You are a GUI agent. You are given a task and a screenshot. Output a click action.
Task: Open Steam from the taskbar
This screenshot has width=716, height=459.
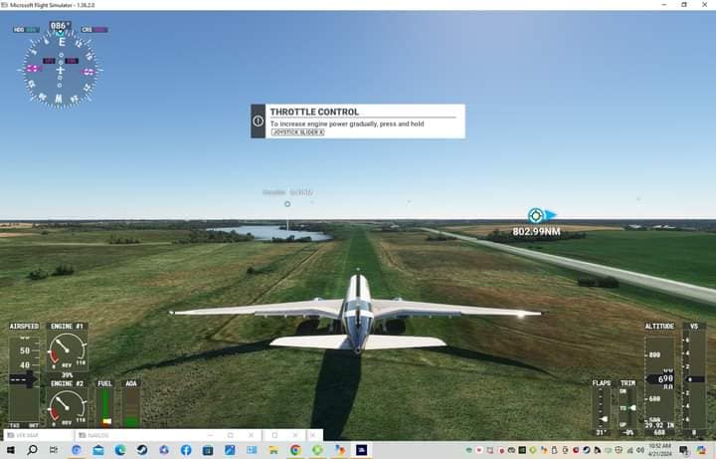pos(142,450)
